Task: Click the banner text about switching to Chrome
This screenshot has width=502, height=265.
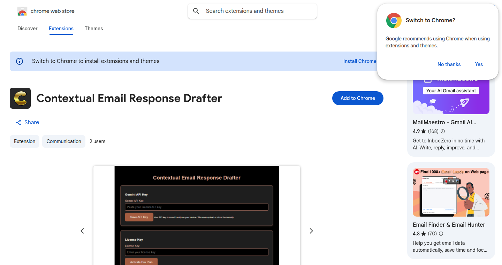Action: coord(96,61)
